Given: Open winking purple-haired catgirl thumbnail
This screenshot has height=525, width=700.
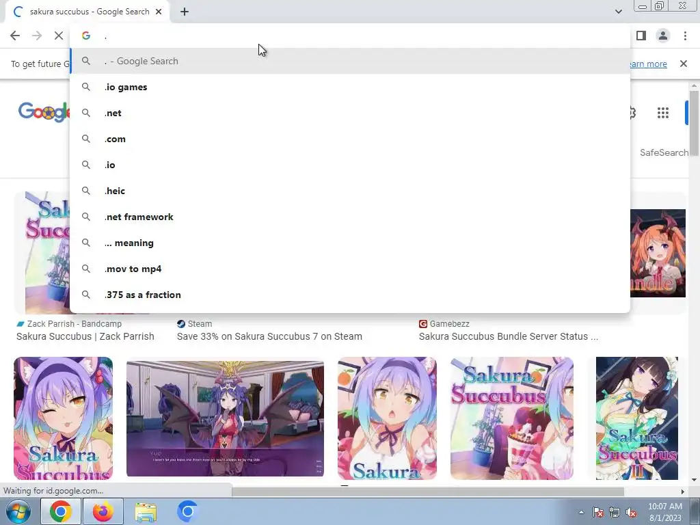Looking at the screenshot, I should click(x=63, y=418).
